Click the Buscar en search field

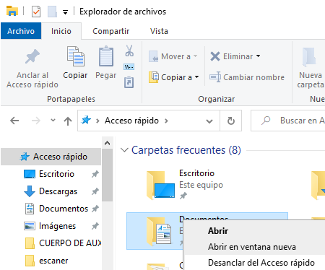click(288, 121)
